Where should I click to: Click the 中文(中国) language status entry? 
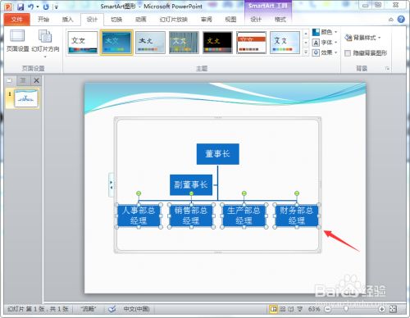click(136, 309)
